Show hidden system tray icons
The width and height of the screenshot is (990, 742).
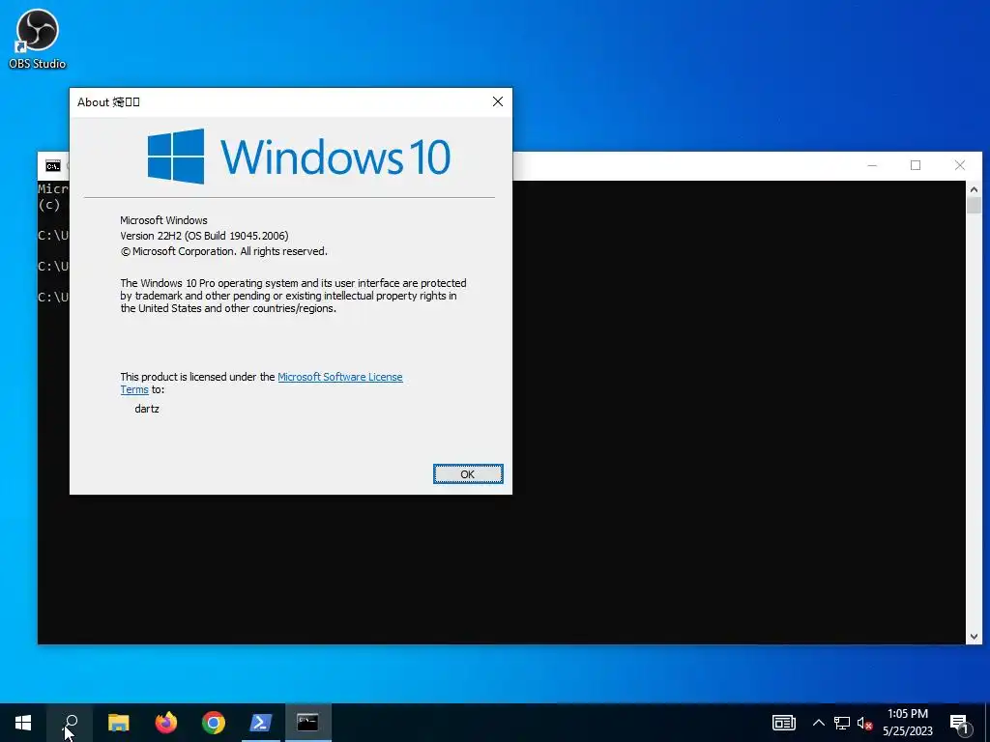(818, 723)
